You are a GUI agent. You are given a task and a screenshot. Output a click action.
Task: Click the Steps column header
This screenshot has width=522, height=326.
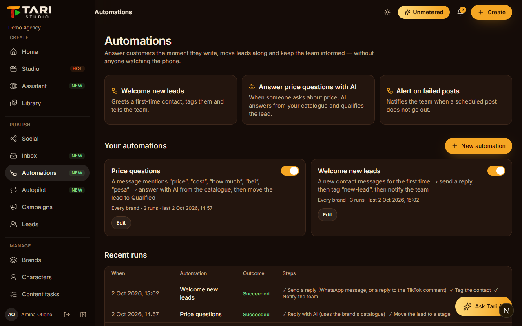(x=289, y=273)
